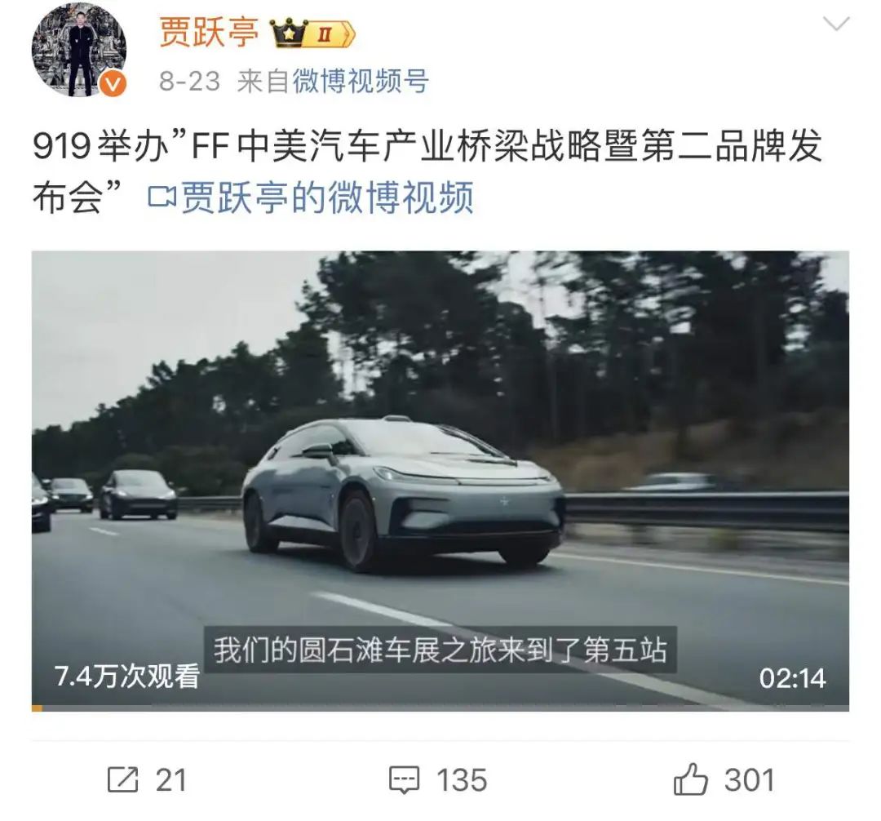The image size is (881, 821).
Task: Open 贾跃亭's profile avatar photo
Action: [79, 50]
